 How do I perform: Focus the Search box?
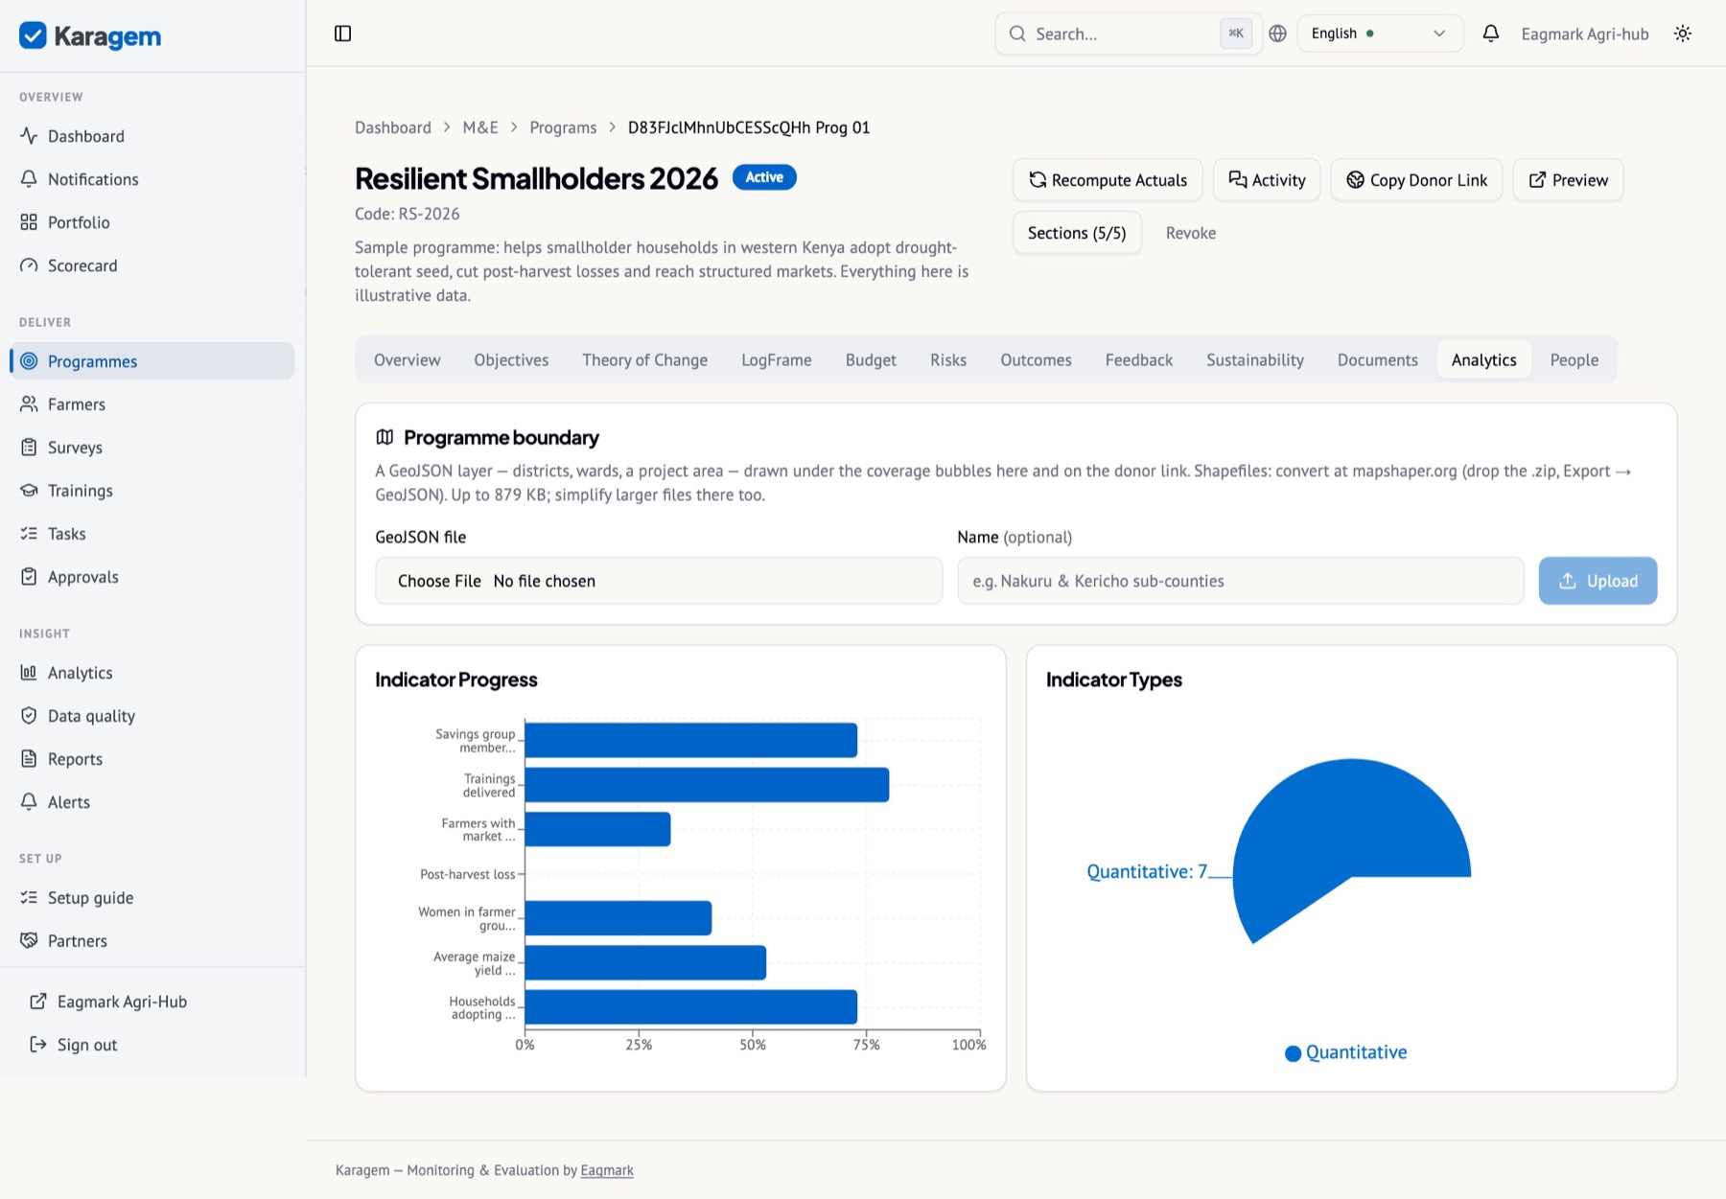click(1129, 34)
